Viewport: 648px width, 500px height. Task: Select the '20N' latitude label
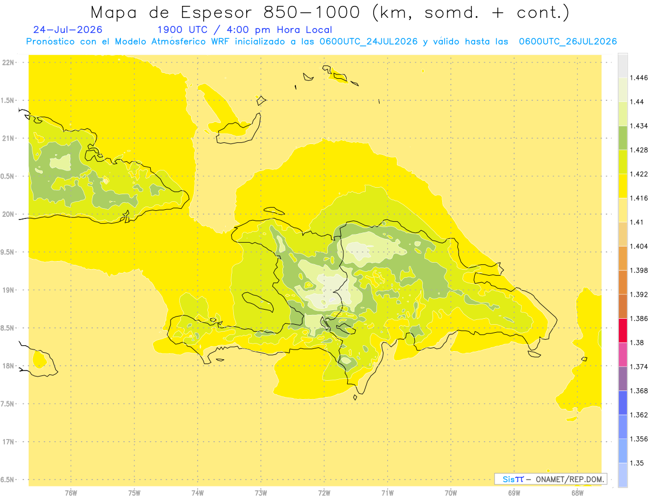pos(8,214)
